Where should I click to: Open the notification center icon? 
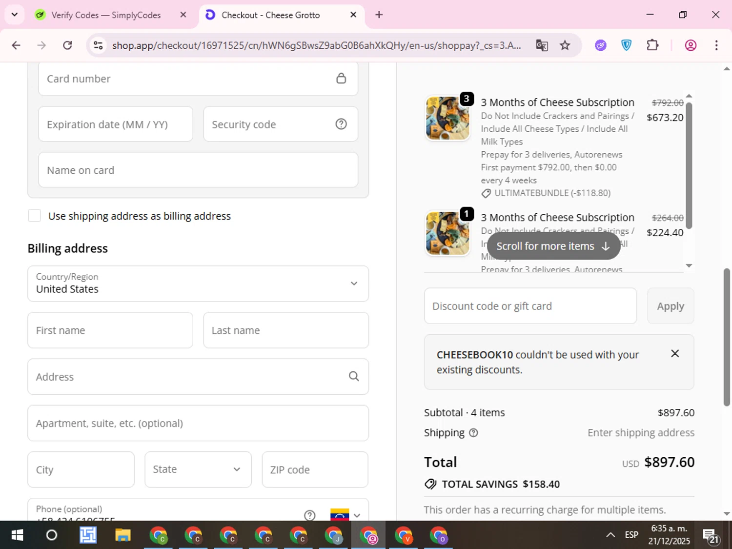point(711,535)
